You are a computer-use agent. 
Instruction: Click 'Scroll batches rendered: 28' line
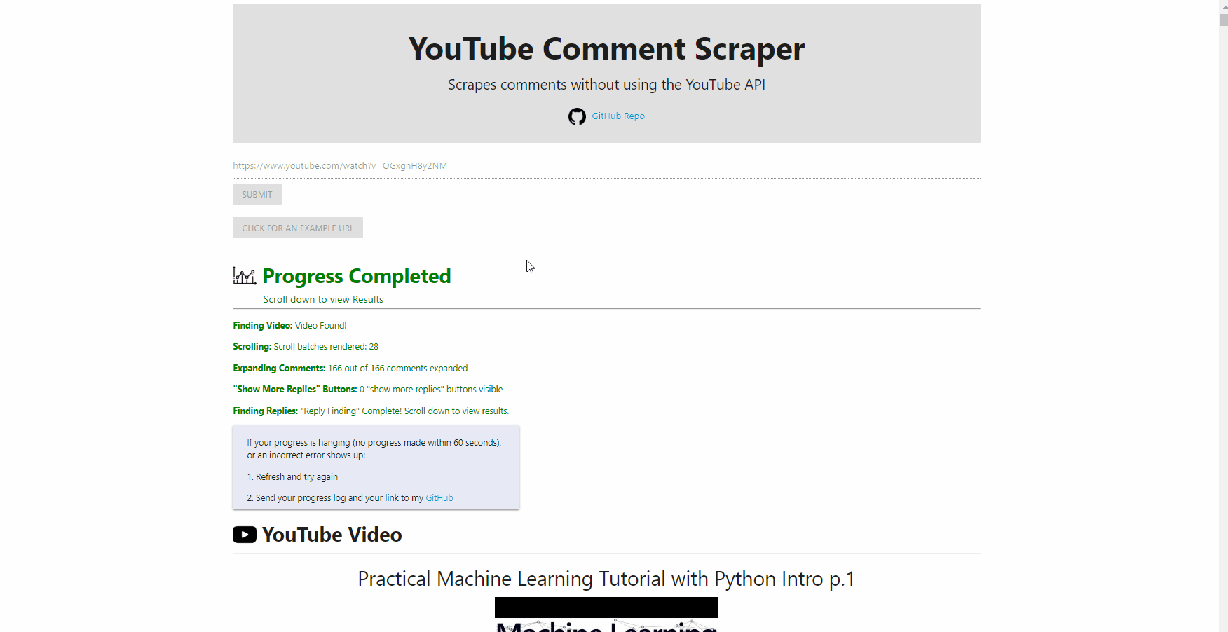point(306,346)
